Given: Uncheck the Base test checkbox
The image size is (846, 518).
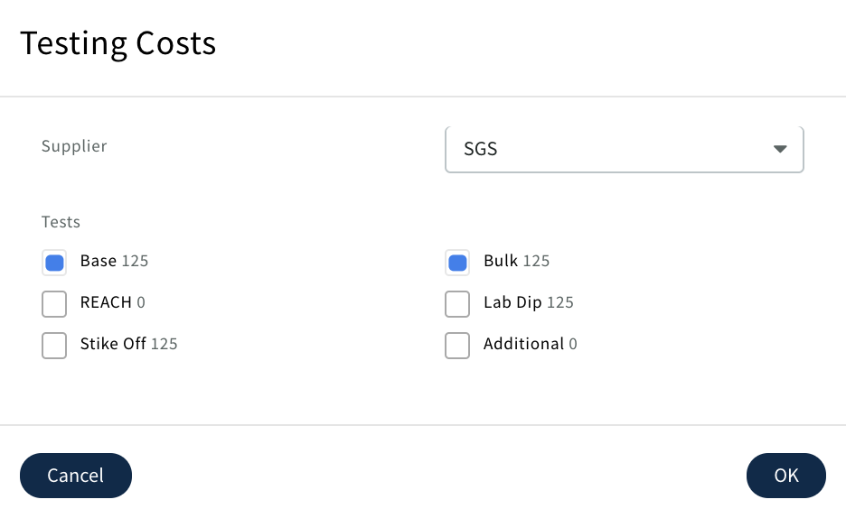Looking at the screenshot, I should (x=54, y=263).
